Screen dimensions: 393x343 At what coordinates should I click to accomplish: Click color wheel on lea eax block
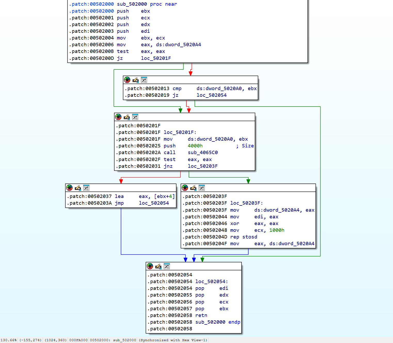[69, 188]
